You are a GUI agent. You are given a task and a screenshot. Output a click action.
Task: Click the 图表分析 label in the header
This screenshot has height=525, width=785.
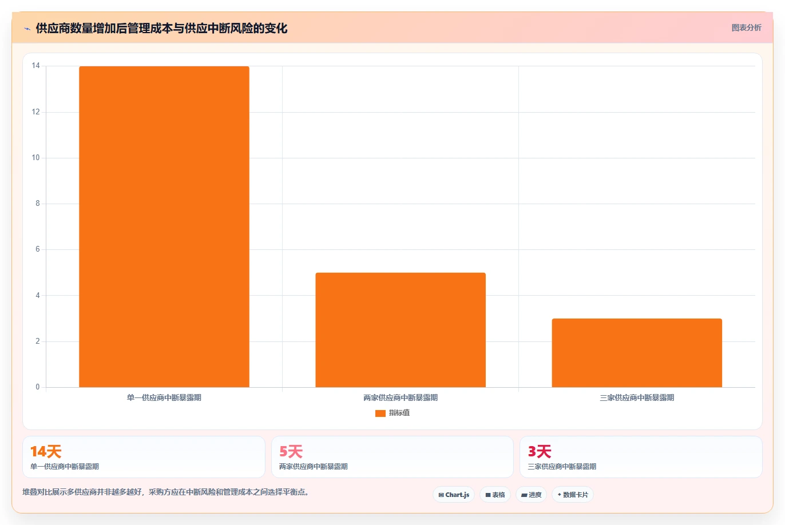click(746, 27)
